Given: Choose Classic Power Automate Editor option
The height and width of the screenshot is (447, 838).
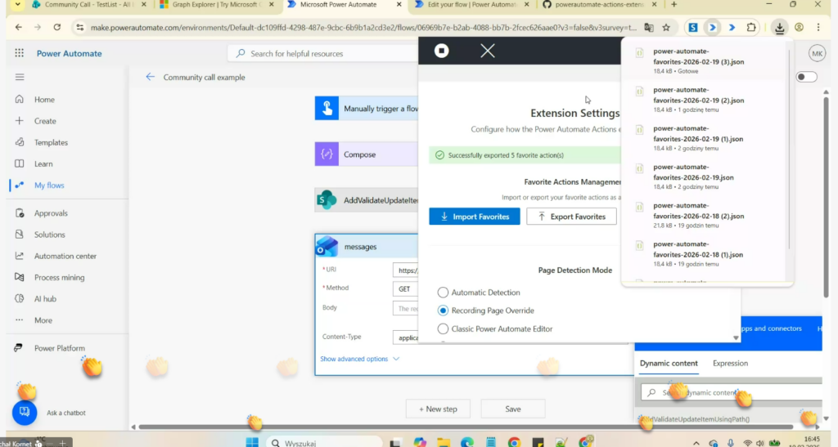Looking at the screenshot, I should click(x=444, y=329).
